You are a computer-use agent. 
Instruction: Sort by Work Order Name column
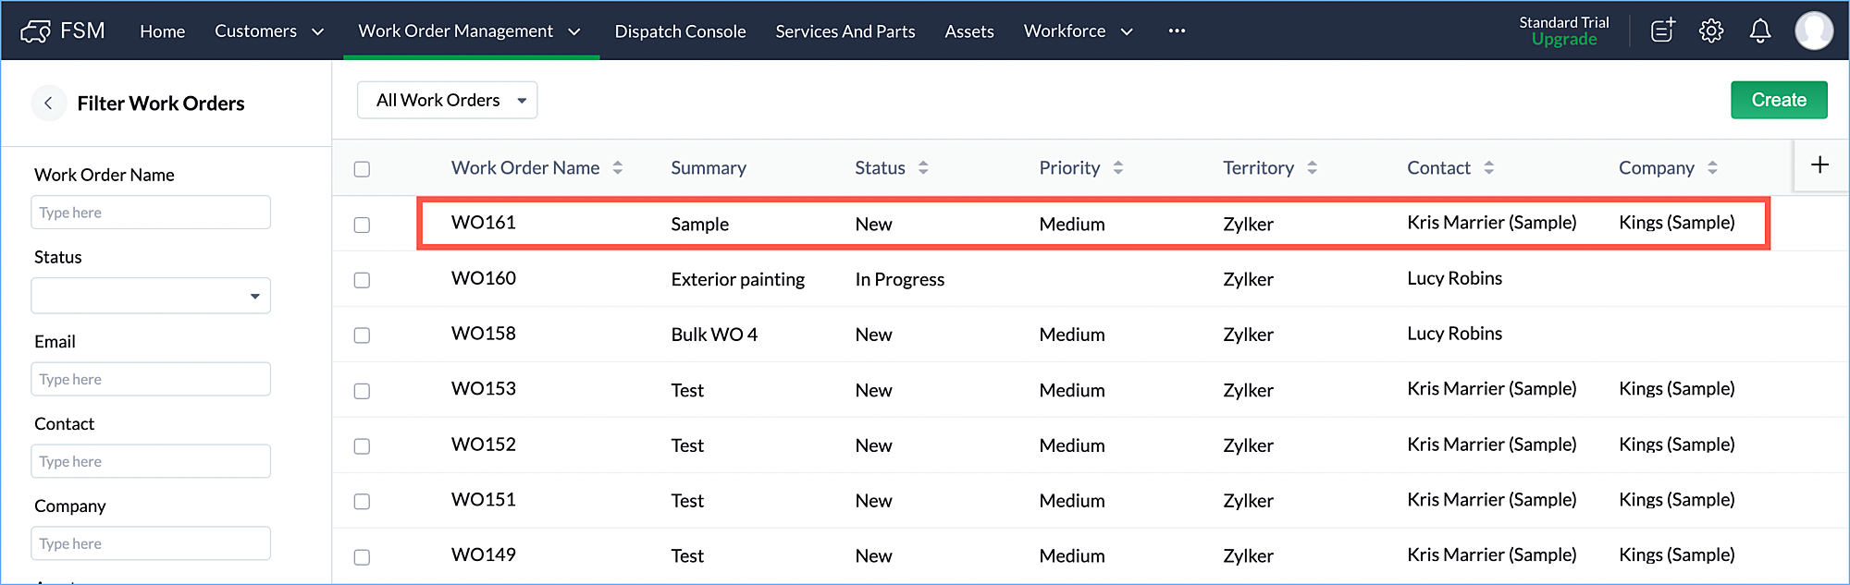pos(618,168)
